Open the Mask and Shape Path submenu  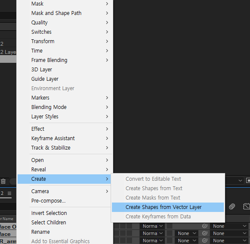(x=65, y=13)
